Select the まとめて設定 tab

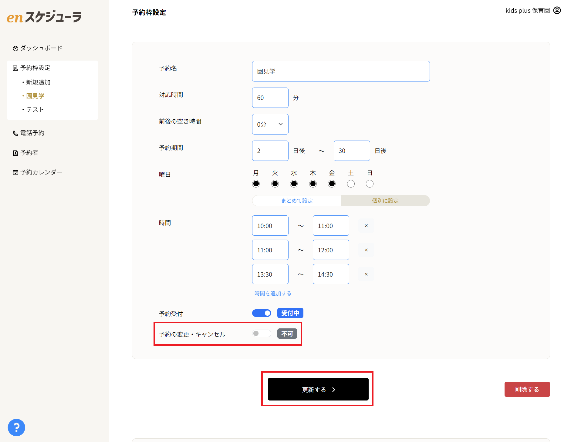tap(297, 201)
